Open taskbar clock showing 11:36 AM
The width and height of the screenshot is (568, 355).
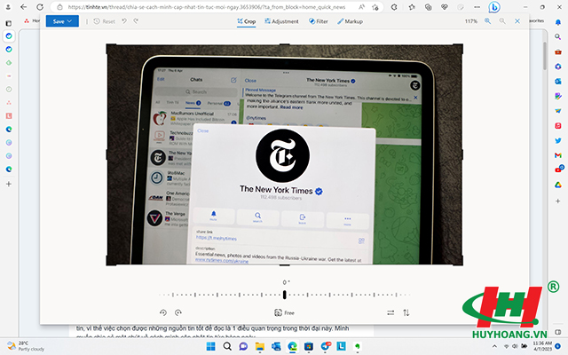pos(542,346)
